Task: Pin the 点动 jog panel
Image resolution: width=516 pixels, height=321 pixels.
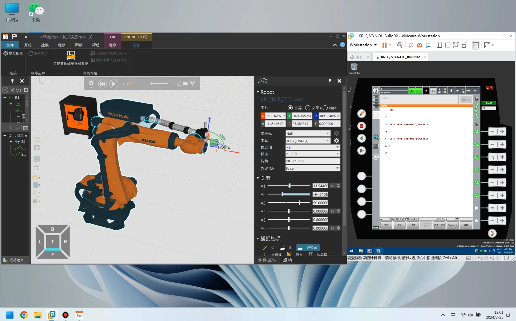Action: pos(330,81)
